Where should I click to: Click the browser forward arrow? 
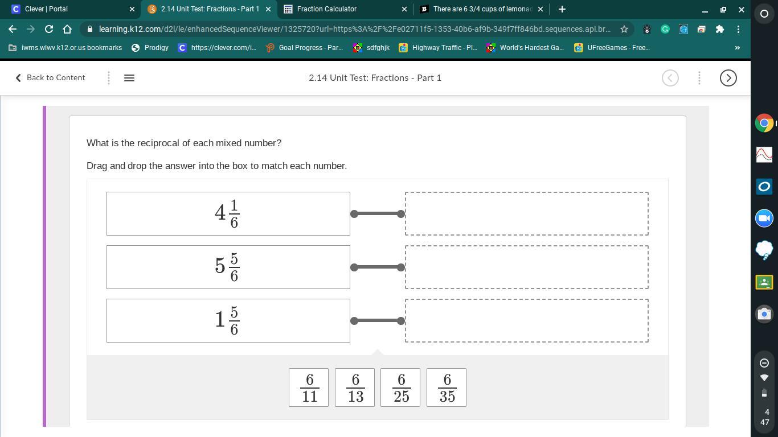tap(31, 29)
